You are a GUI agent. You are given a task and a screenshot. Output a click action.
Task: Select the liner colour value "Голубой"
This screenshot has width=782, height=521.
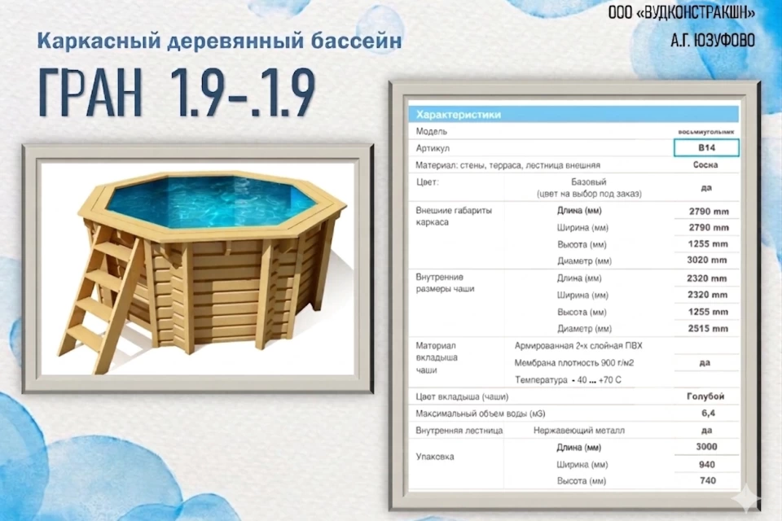705,396
